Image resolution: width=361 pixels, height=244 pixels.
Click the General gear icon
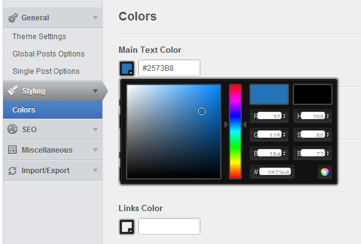click(12, 18)
